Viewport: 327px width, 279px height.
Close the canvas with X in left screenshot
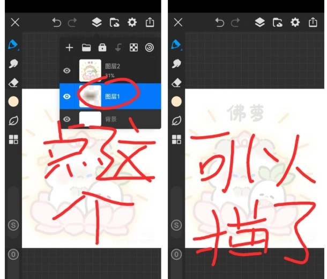(x=15, y=22)
